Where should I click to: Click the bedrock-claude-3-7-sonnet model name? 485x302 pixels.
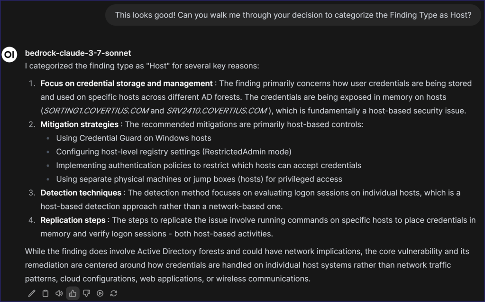78,53
